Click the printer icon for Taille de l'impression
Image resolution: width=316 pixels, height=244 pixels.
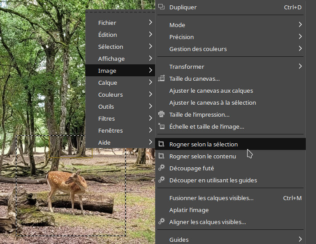(161, 114)
